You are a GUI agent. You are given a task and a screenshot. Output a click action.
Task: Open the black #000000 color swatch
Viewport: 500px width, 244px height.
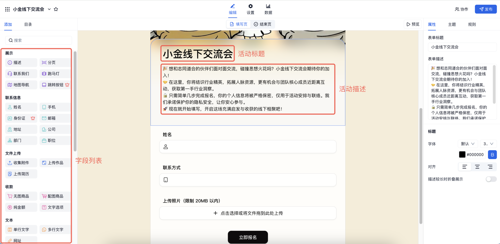pyautogui.click(x=462, y=155)
